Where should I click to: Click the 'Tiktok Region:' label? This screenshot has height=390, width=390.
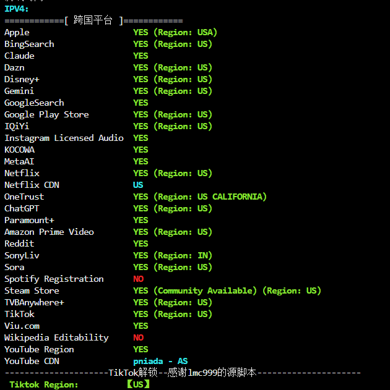(x=44, y=385)
